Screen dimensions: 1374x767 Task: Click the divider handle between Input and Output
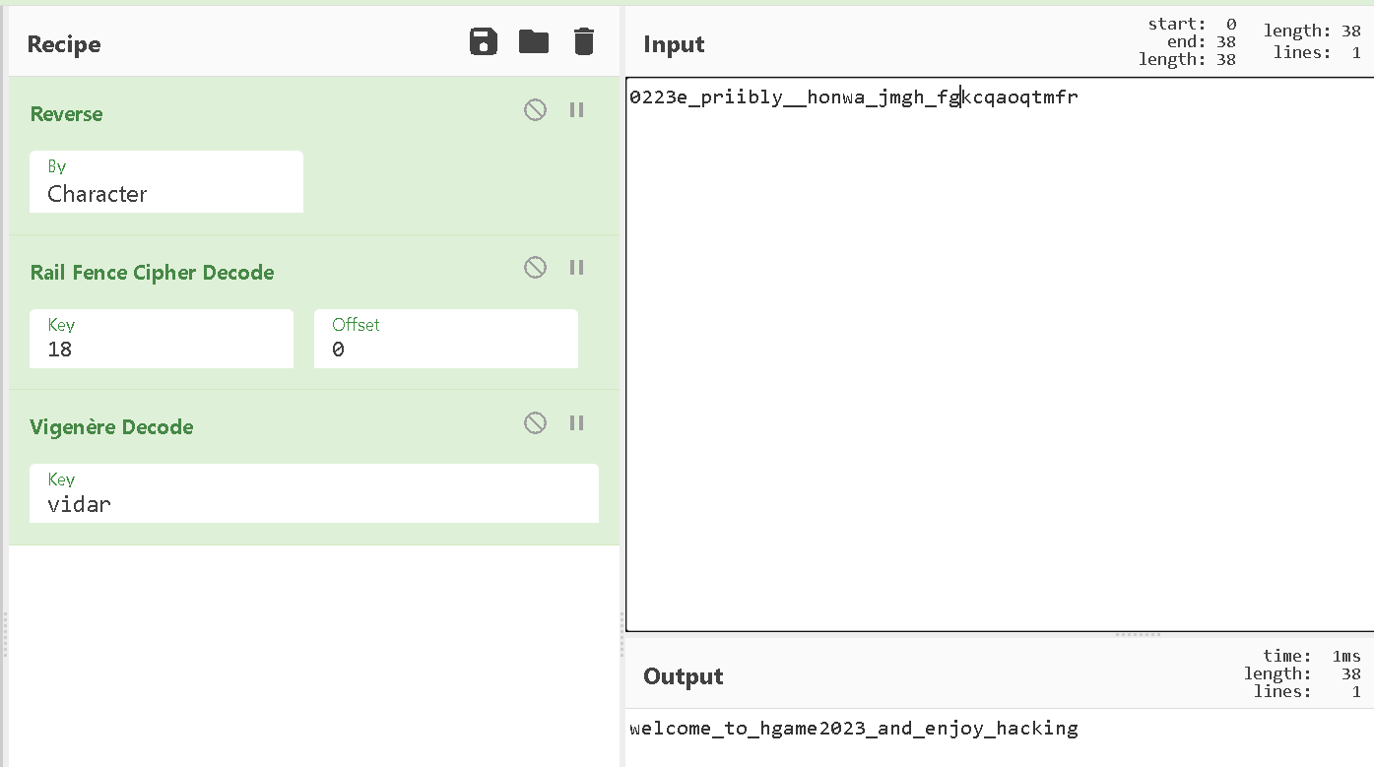click(x=1138, y=634)
